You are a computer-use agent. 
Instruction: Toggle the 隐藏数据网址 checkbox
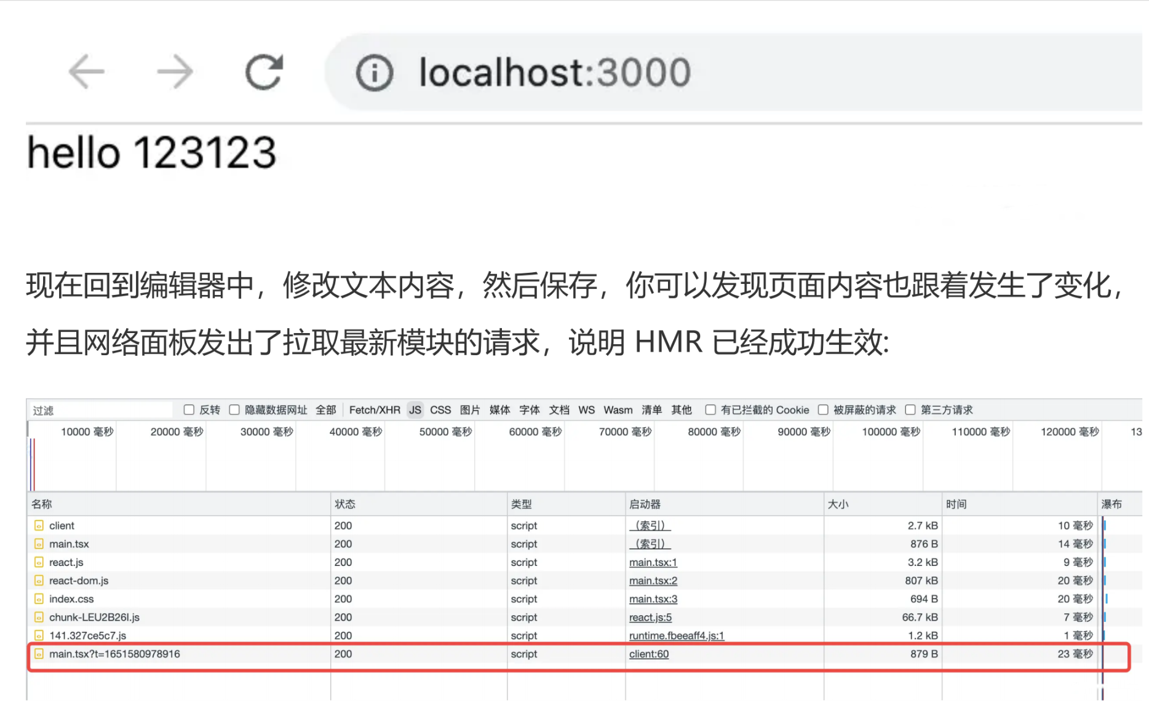point(234,410)
